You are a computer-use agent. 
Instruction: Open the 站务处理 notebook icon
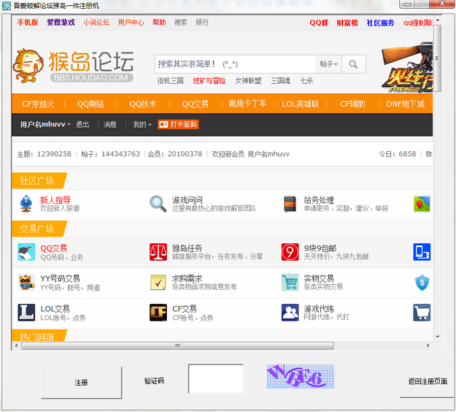coord(290,204)
